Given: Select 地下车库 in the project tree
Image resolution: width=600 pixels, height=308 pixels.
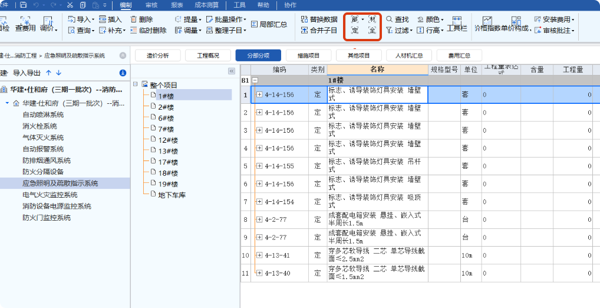Looking at the screenshot, I should pos(172,195).
